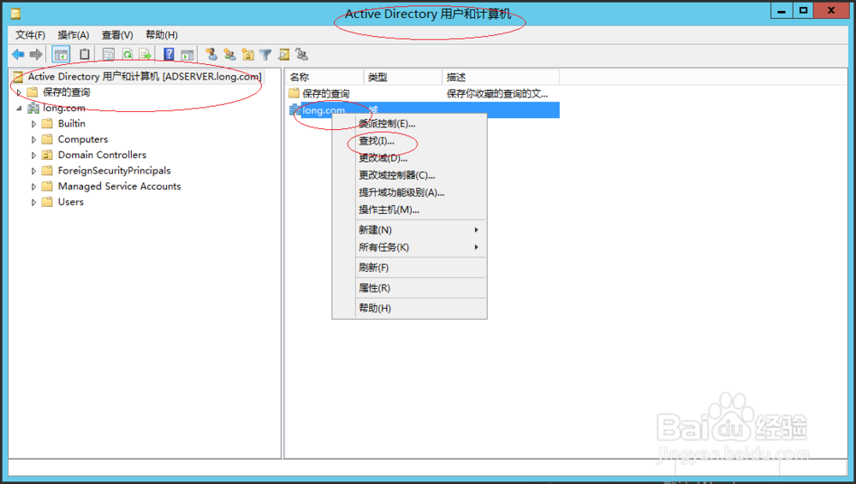The height and width of the screenshot is (484, 856).
Task: Open the Properties toolbar icon
Action: (x=109, y=55)
